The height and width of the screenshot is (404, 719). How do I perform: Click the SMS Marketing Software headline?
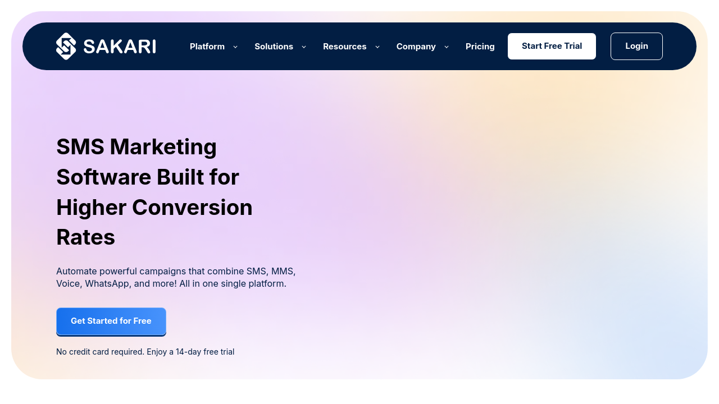pos(136,147)
